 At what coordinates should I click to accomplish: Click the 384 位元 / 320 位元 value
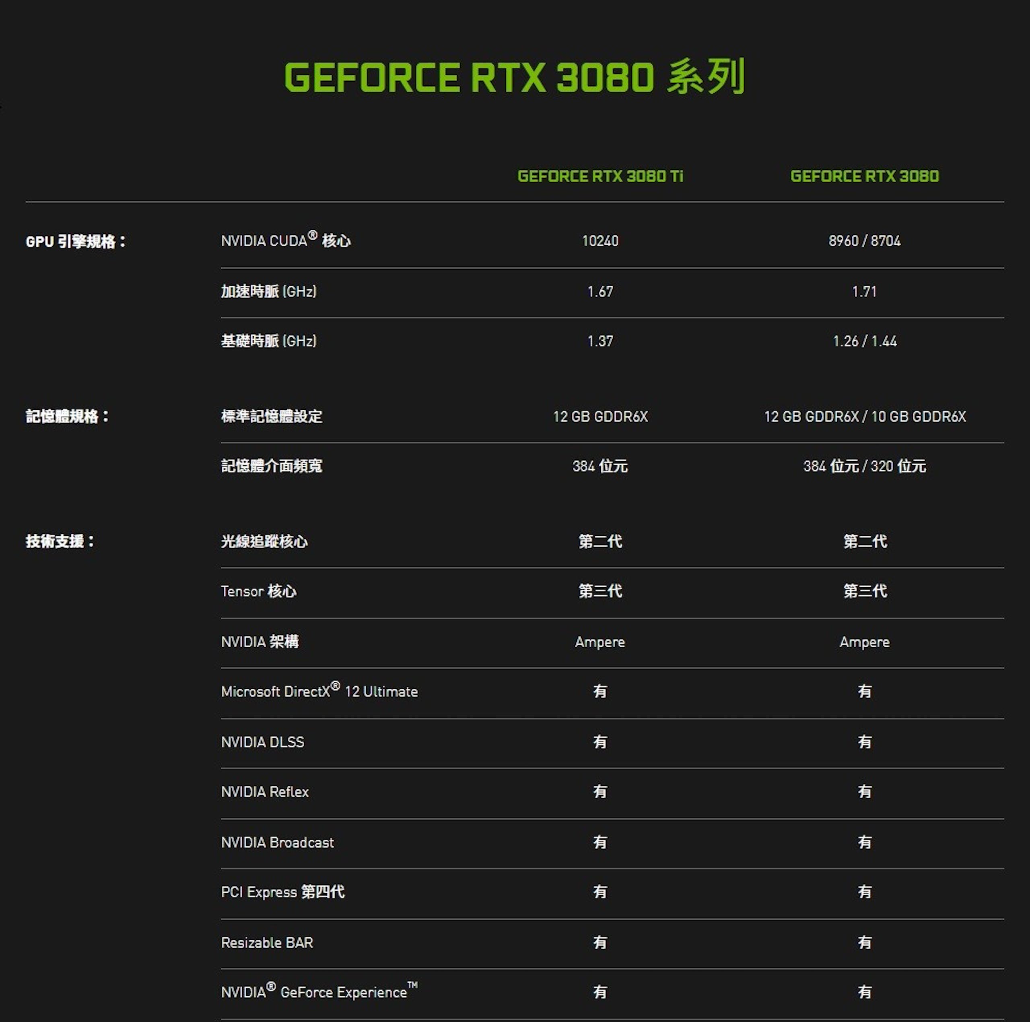tap(865, 466)
